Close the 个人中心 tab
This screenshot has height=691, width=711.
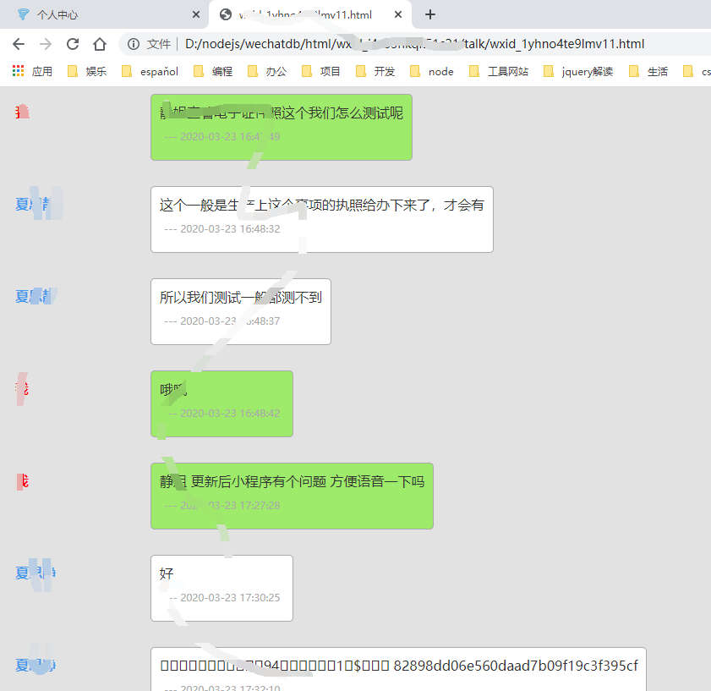point(196,14)
